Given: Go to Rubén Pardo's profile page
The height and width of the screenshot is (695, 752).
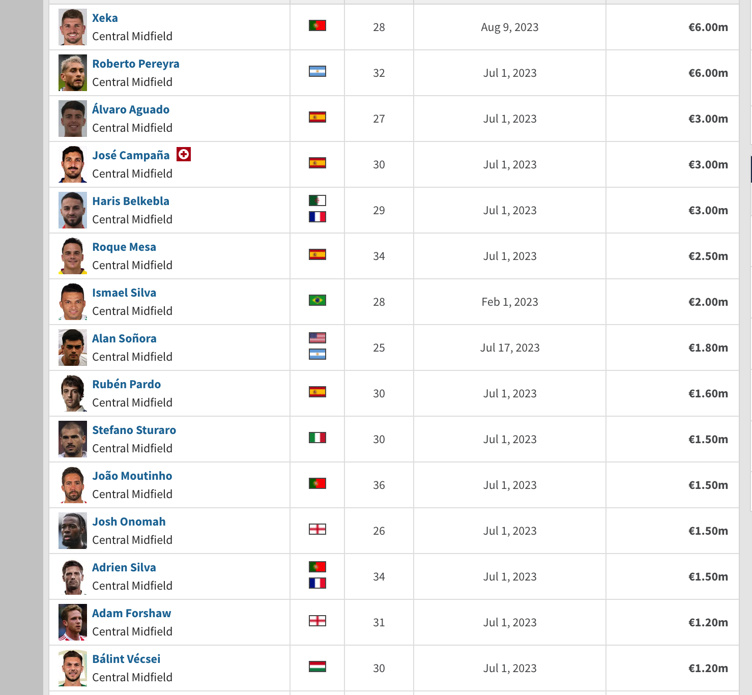Looking at the screenshot, I should [x=127, y=384].
